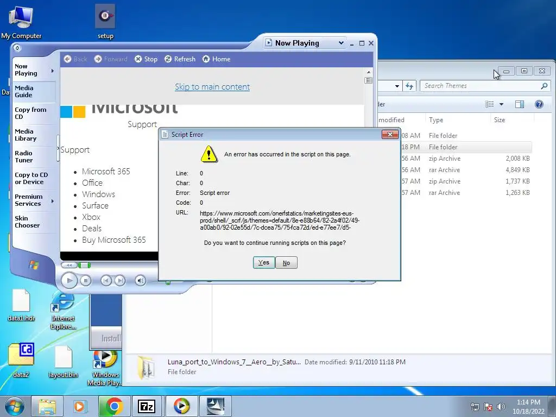Select the Internet Explorer desktop shortcut
This screenshot has height=417, width=556.
click(x=63, y=311)
